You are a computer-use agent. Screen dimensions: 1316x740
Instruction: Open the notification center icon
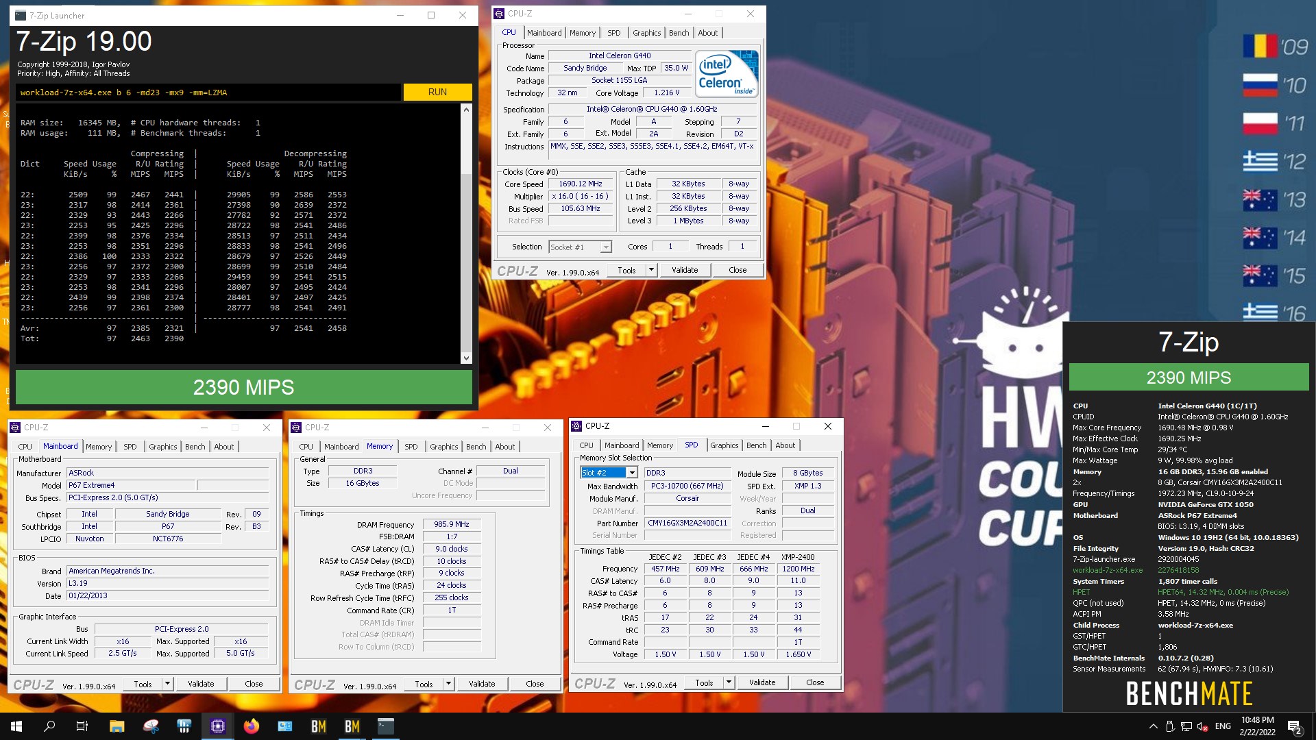pyautogui.click(x=1295, y=726)
